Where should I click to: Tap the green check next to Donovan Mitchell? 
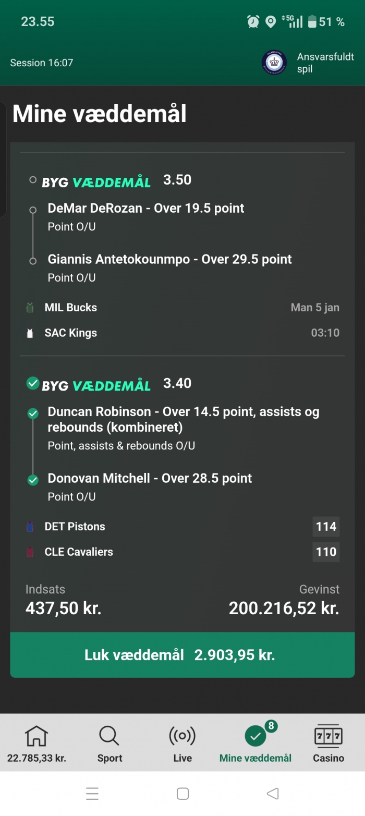[x=33, y=480]
